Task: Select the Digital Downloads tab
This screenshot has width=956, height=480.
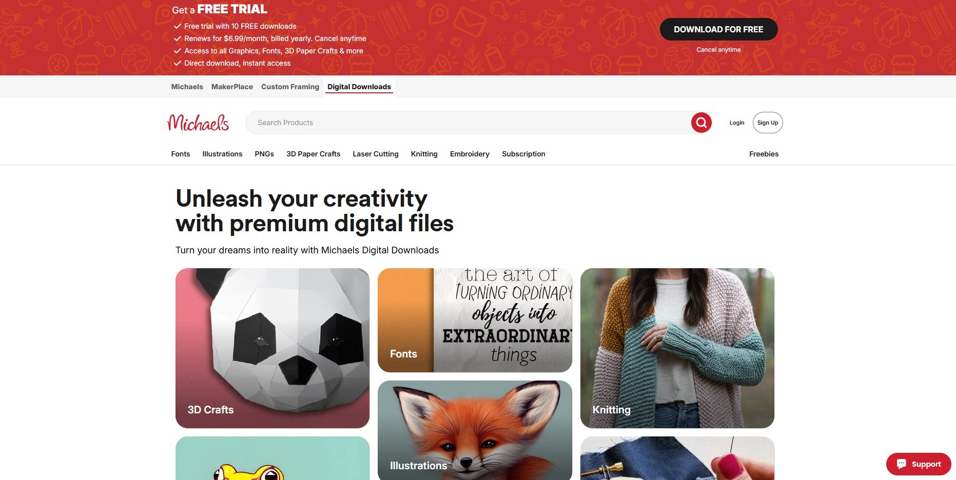Action: [x=359, y=87]
